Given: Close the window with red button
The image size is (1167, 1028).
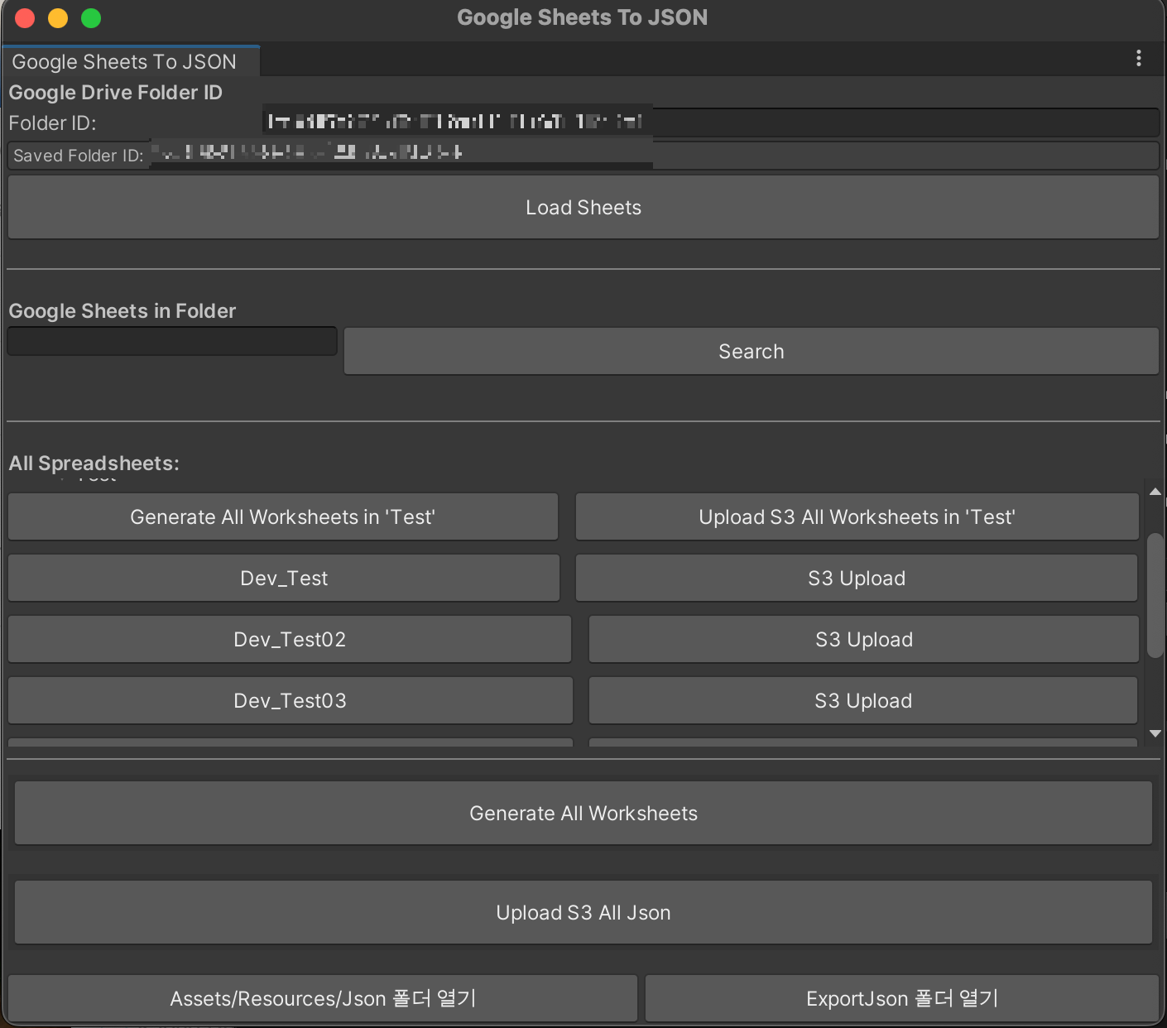Looking at the screenshot, I should (25, 18).
